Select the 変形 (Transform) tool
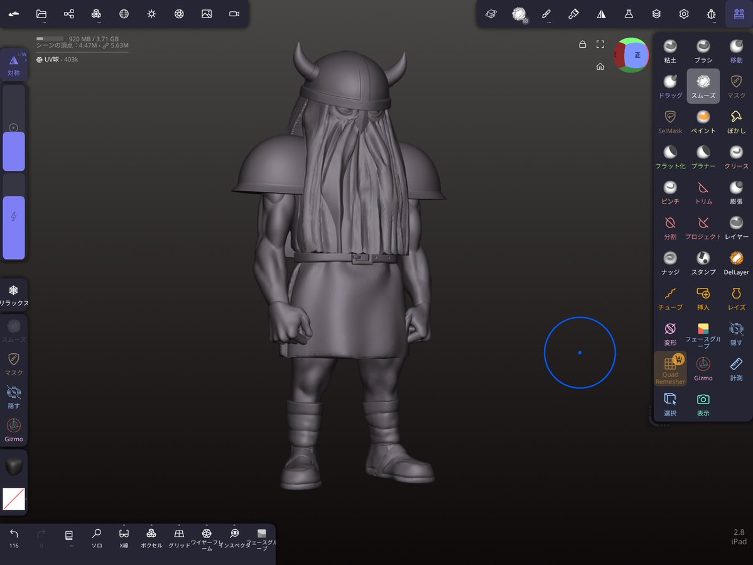Image resolution: width=753 pixels, height=565 pixels. click(x=670, y=334)
